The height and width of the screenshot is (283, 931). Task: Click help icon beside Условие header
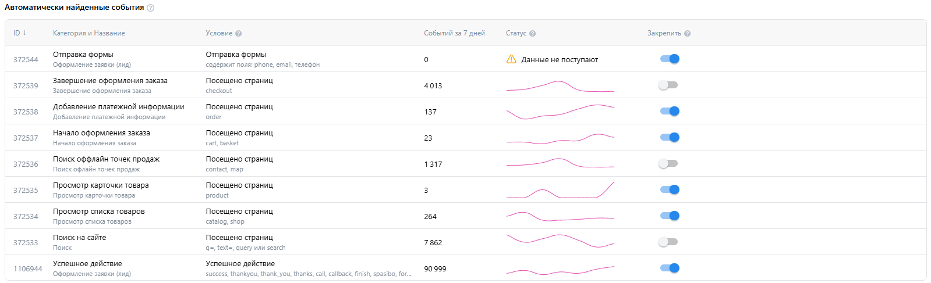(x=239, y=34)
